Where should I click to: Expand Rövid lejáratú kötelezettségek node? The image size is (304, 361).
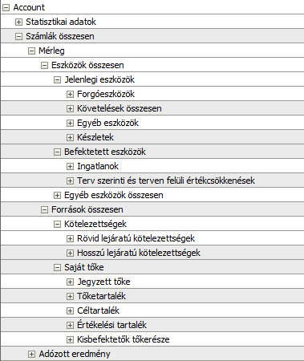click(x=70, y=238)
